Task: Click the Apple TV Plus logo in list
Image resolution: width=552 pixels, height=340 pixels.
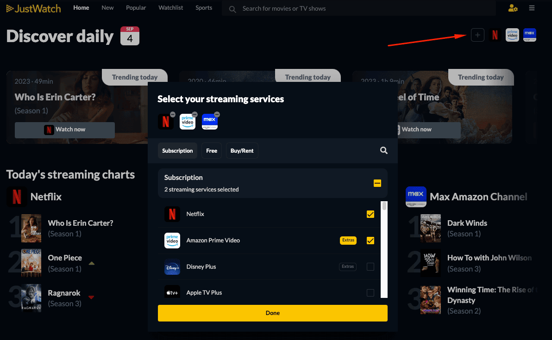Action: pyautogui.click(x=172, y=292)
